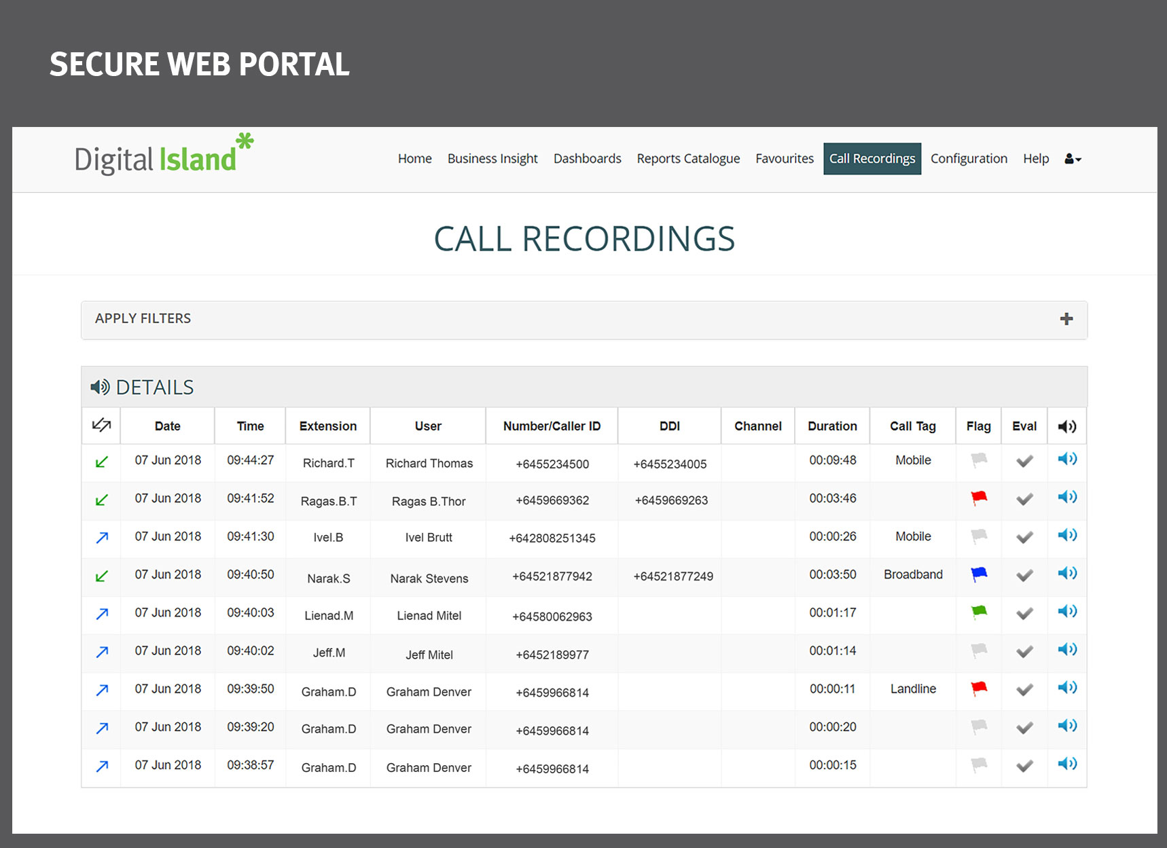Screen dimensions: 1167x848
Task: Toggle the Eval checkmark on Graham Denver's 09:39:50 call
Action: [x=1024, y=687]
